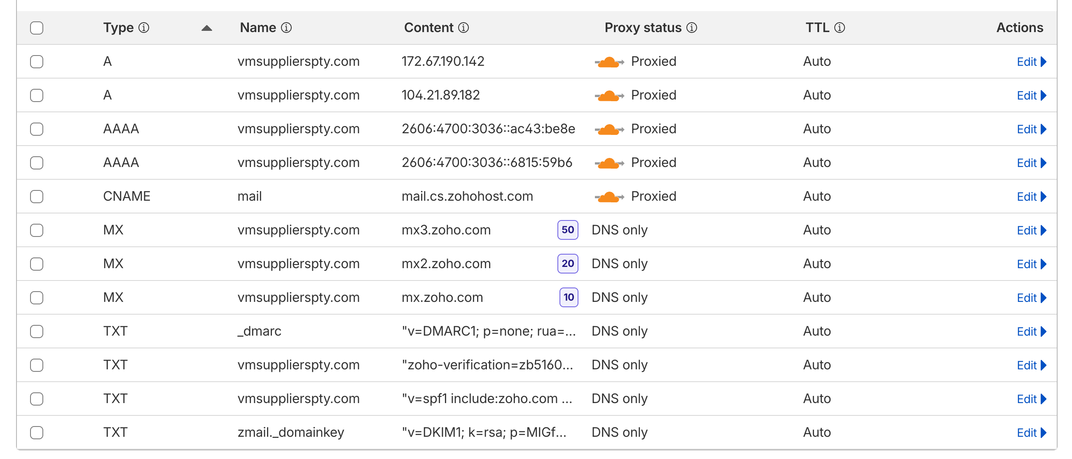Toggle the select-all checkbox in table header
This screenshot has height=459, width=1072.
pyautogui.click(x=37, y=28)
